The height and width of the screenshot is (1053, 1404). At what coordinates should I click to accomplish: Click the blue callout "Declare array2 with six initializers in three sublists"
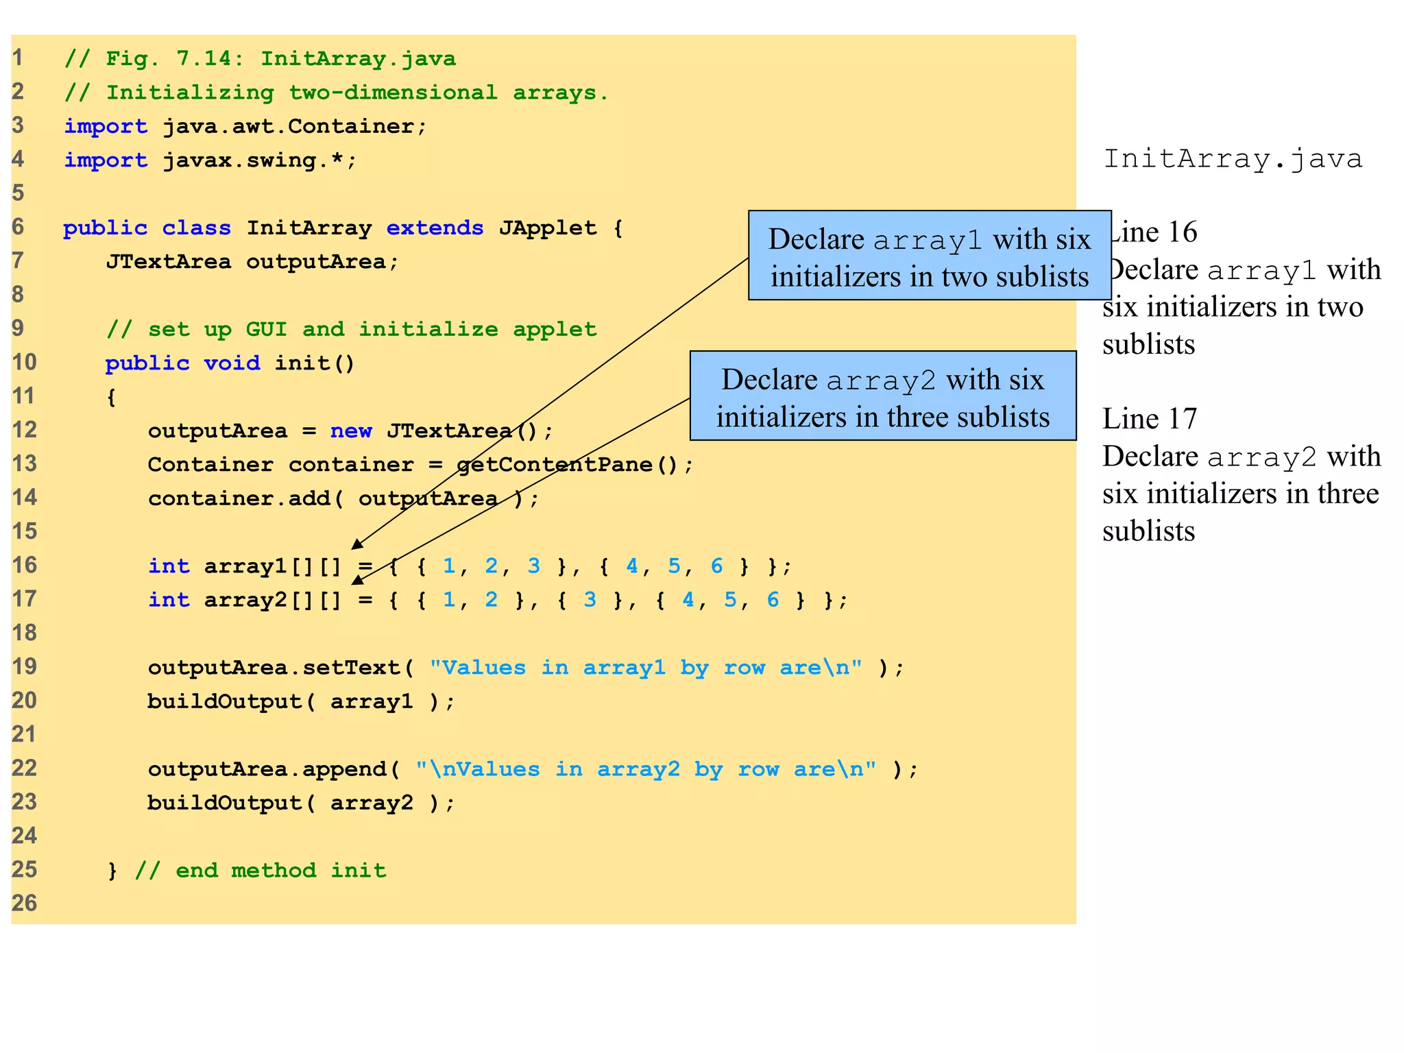(x=883, y=396)
